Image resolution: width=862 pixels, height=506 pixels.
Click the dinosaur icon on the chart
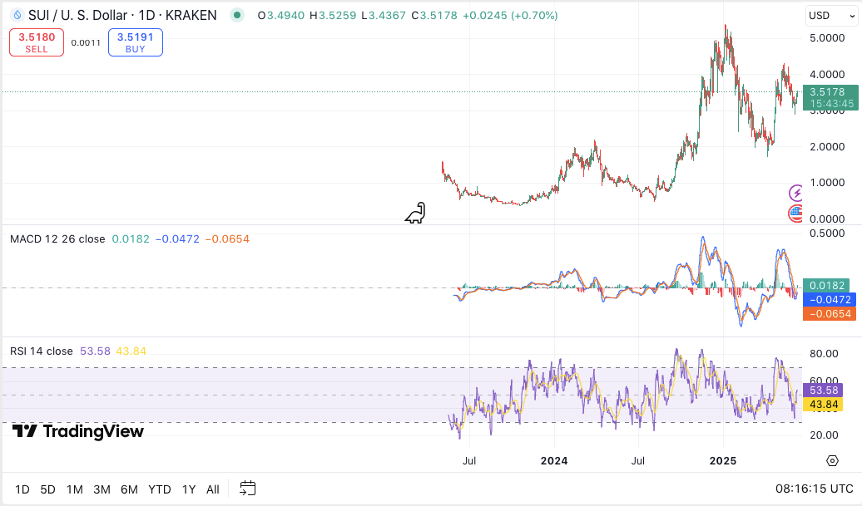(416, 214)
